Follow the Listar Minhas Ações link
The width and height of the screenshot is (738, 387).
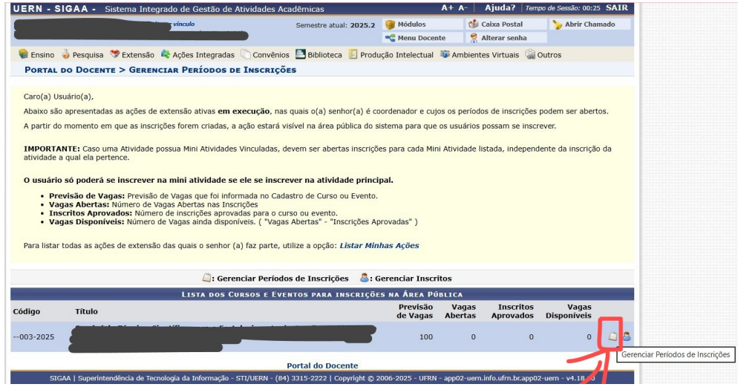(379, 245)
